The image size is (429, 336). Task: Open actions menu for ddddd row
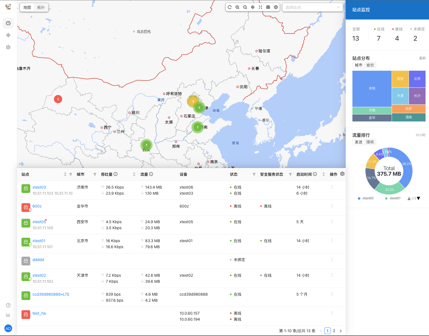pos(332,259)
